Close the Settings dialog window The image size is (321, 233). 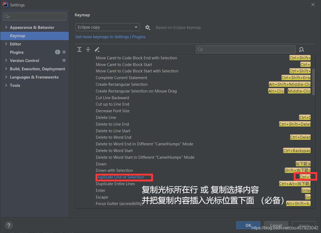click(x=313, y=5)
